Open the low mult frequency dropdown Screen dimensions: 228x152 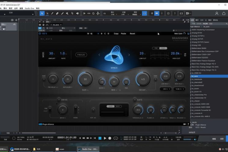click(x=166, y=89)
